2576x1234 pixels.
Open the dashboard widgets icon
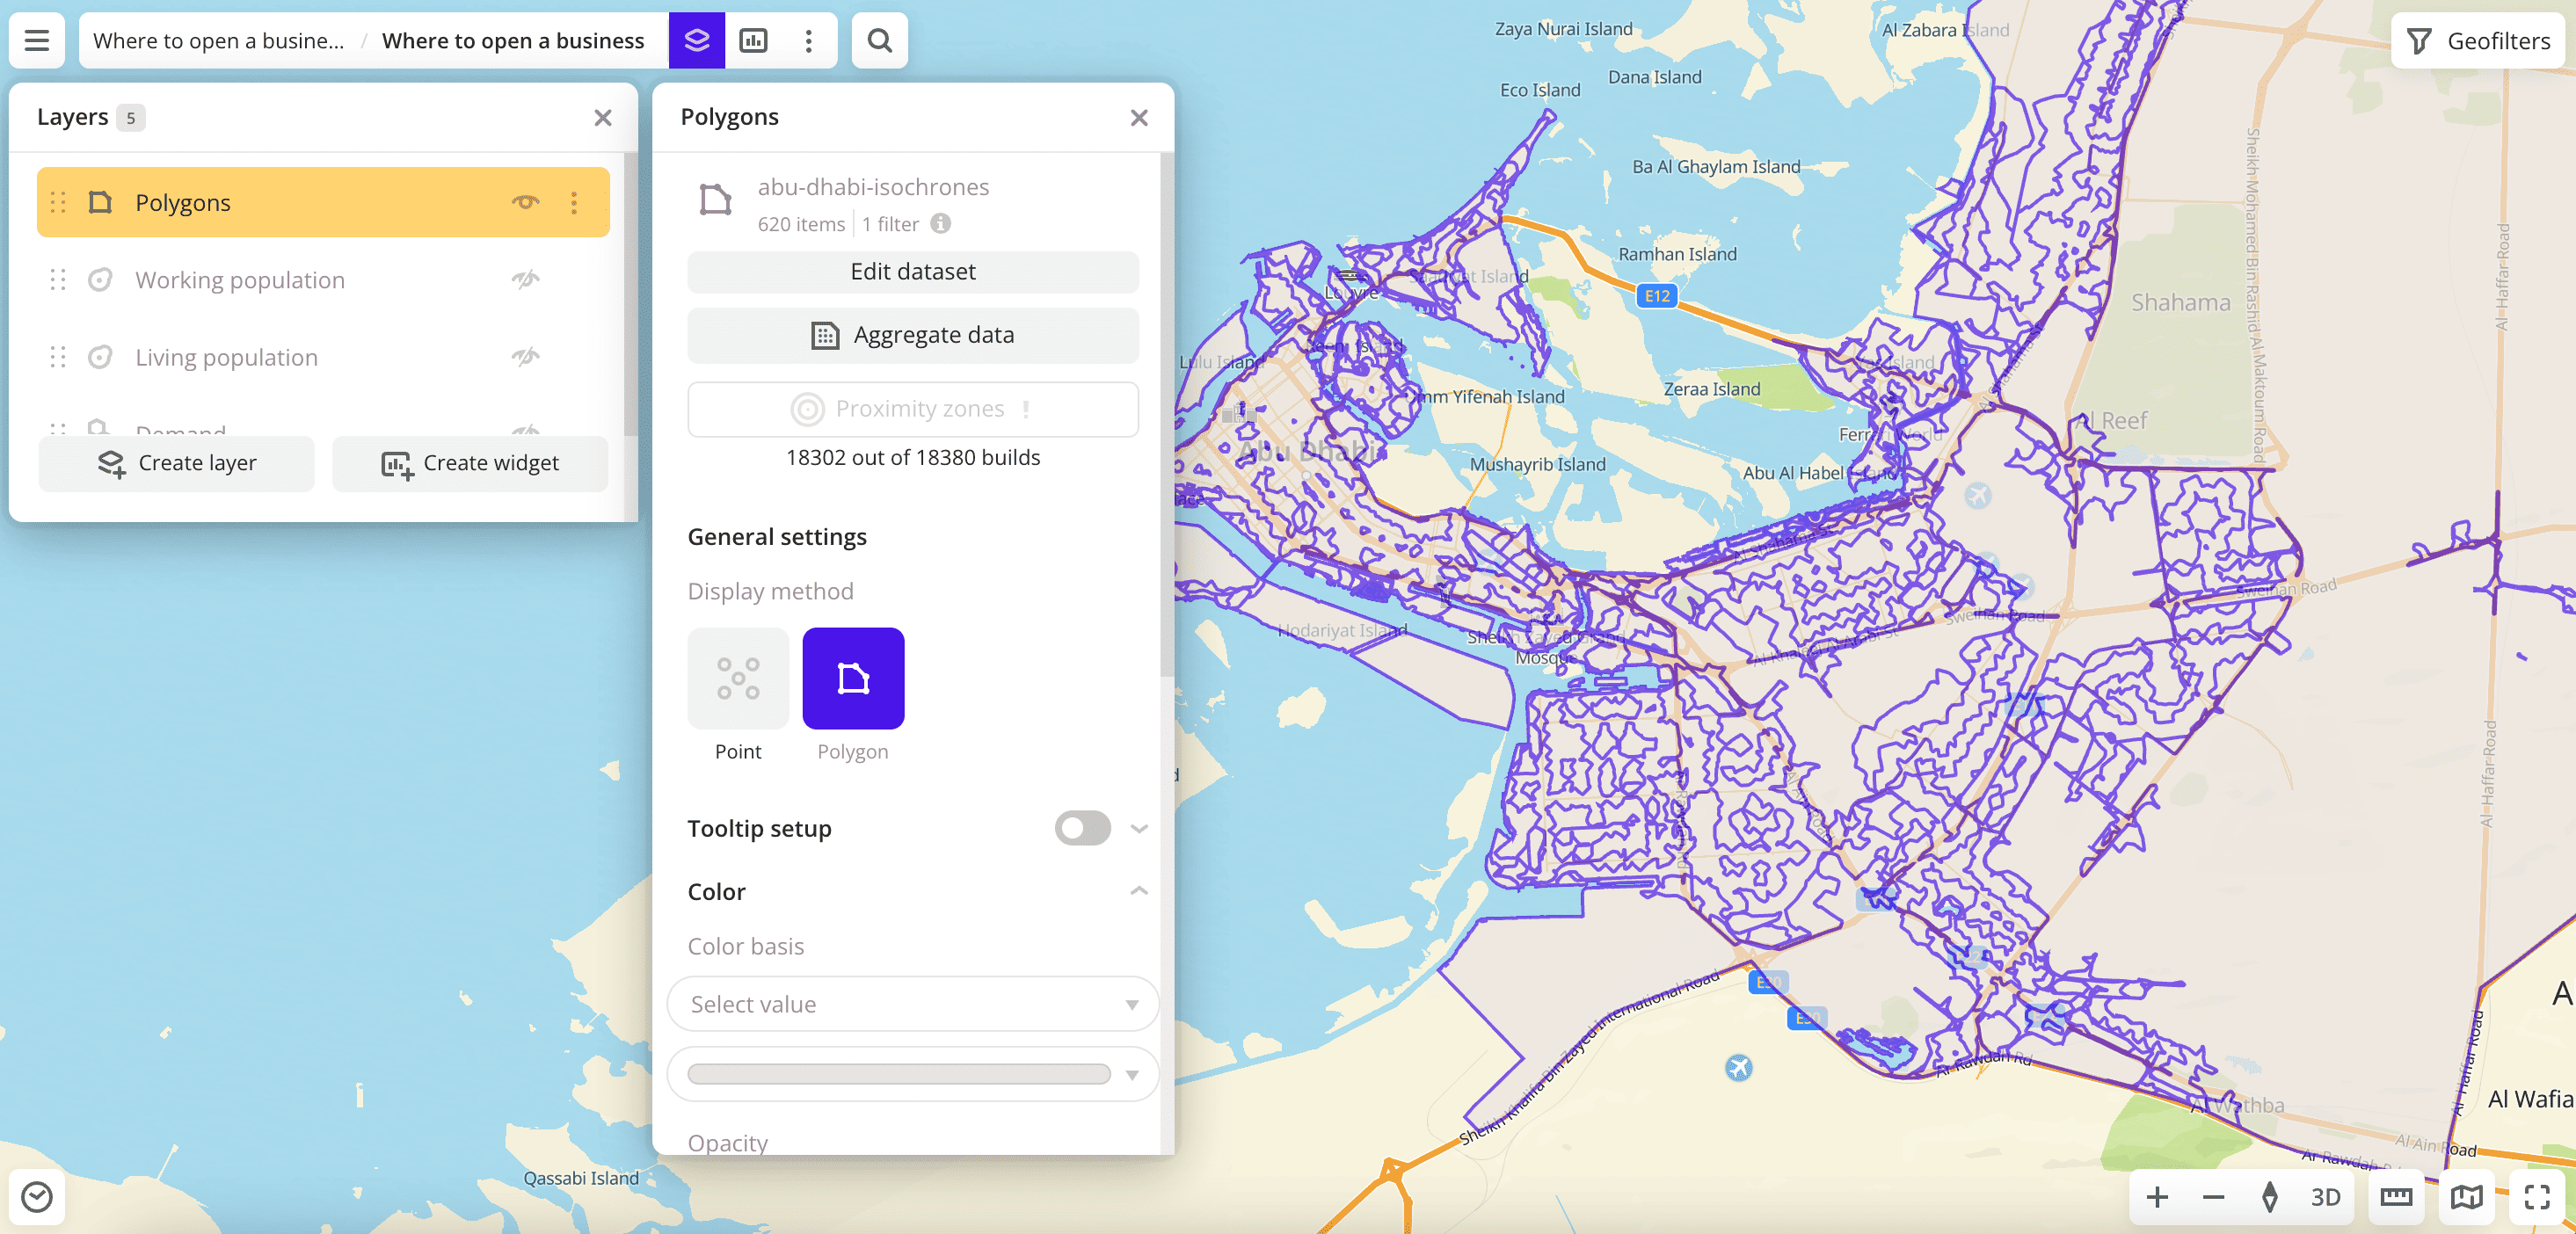(753, 40)
